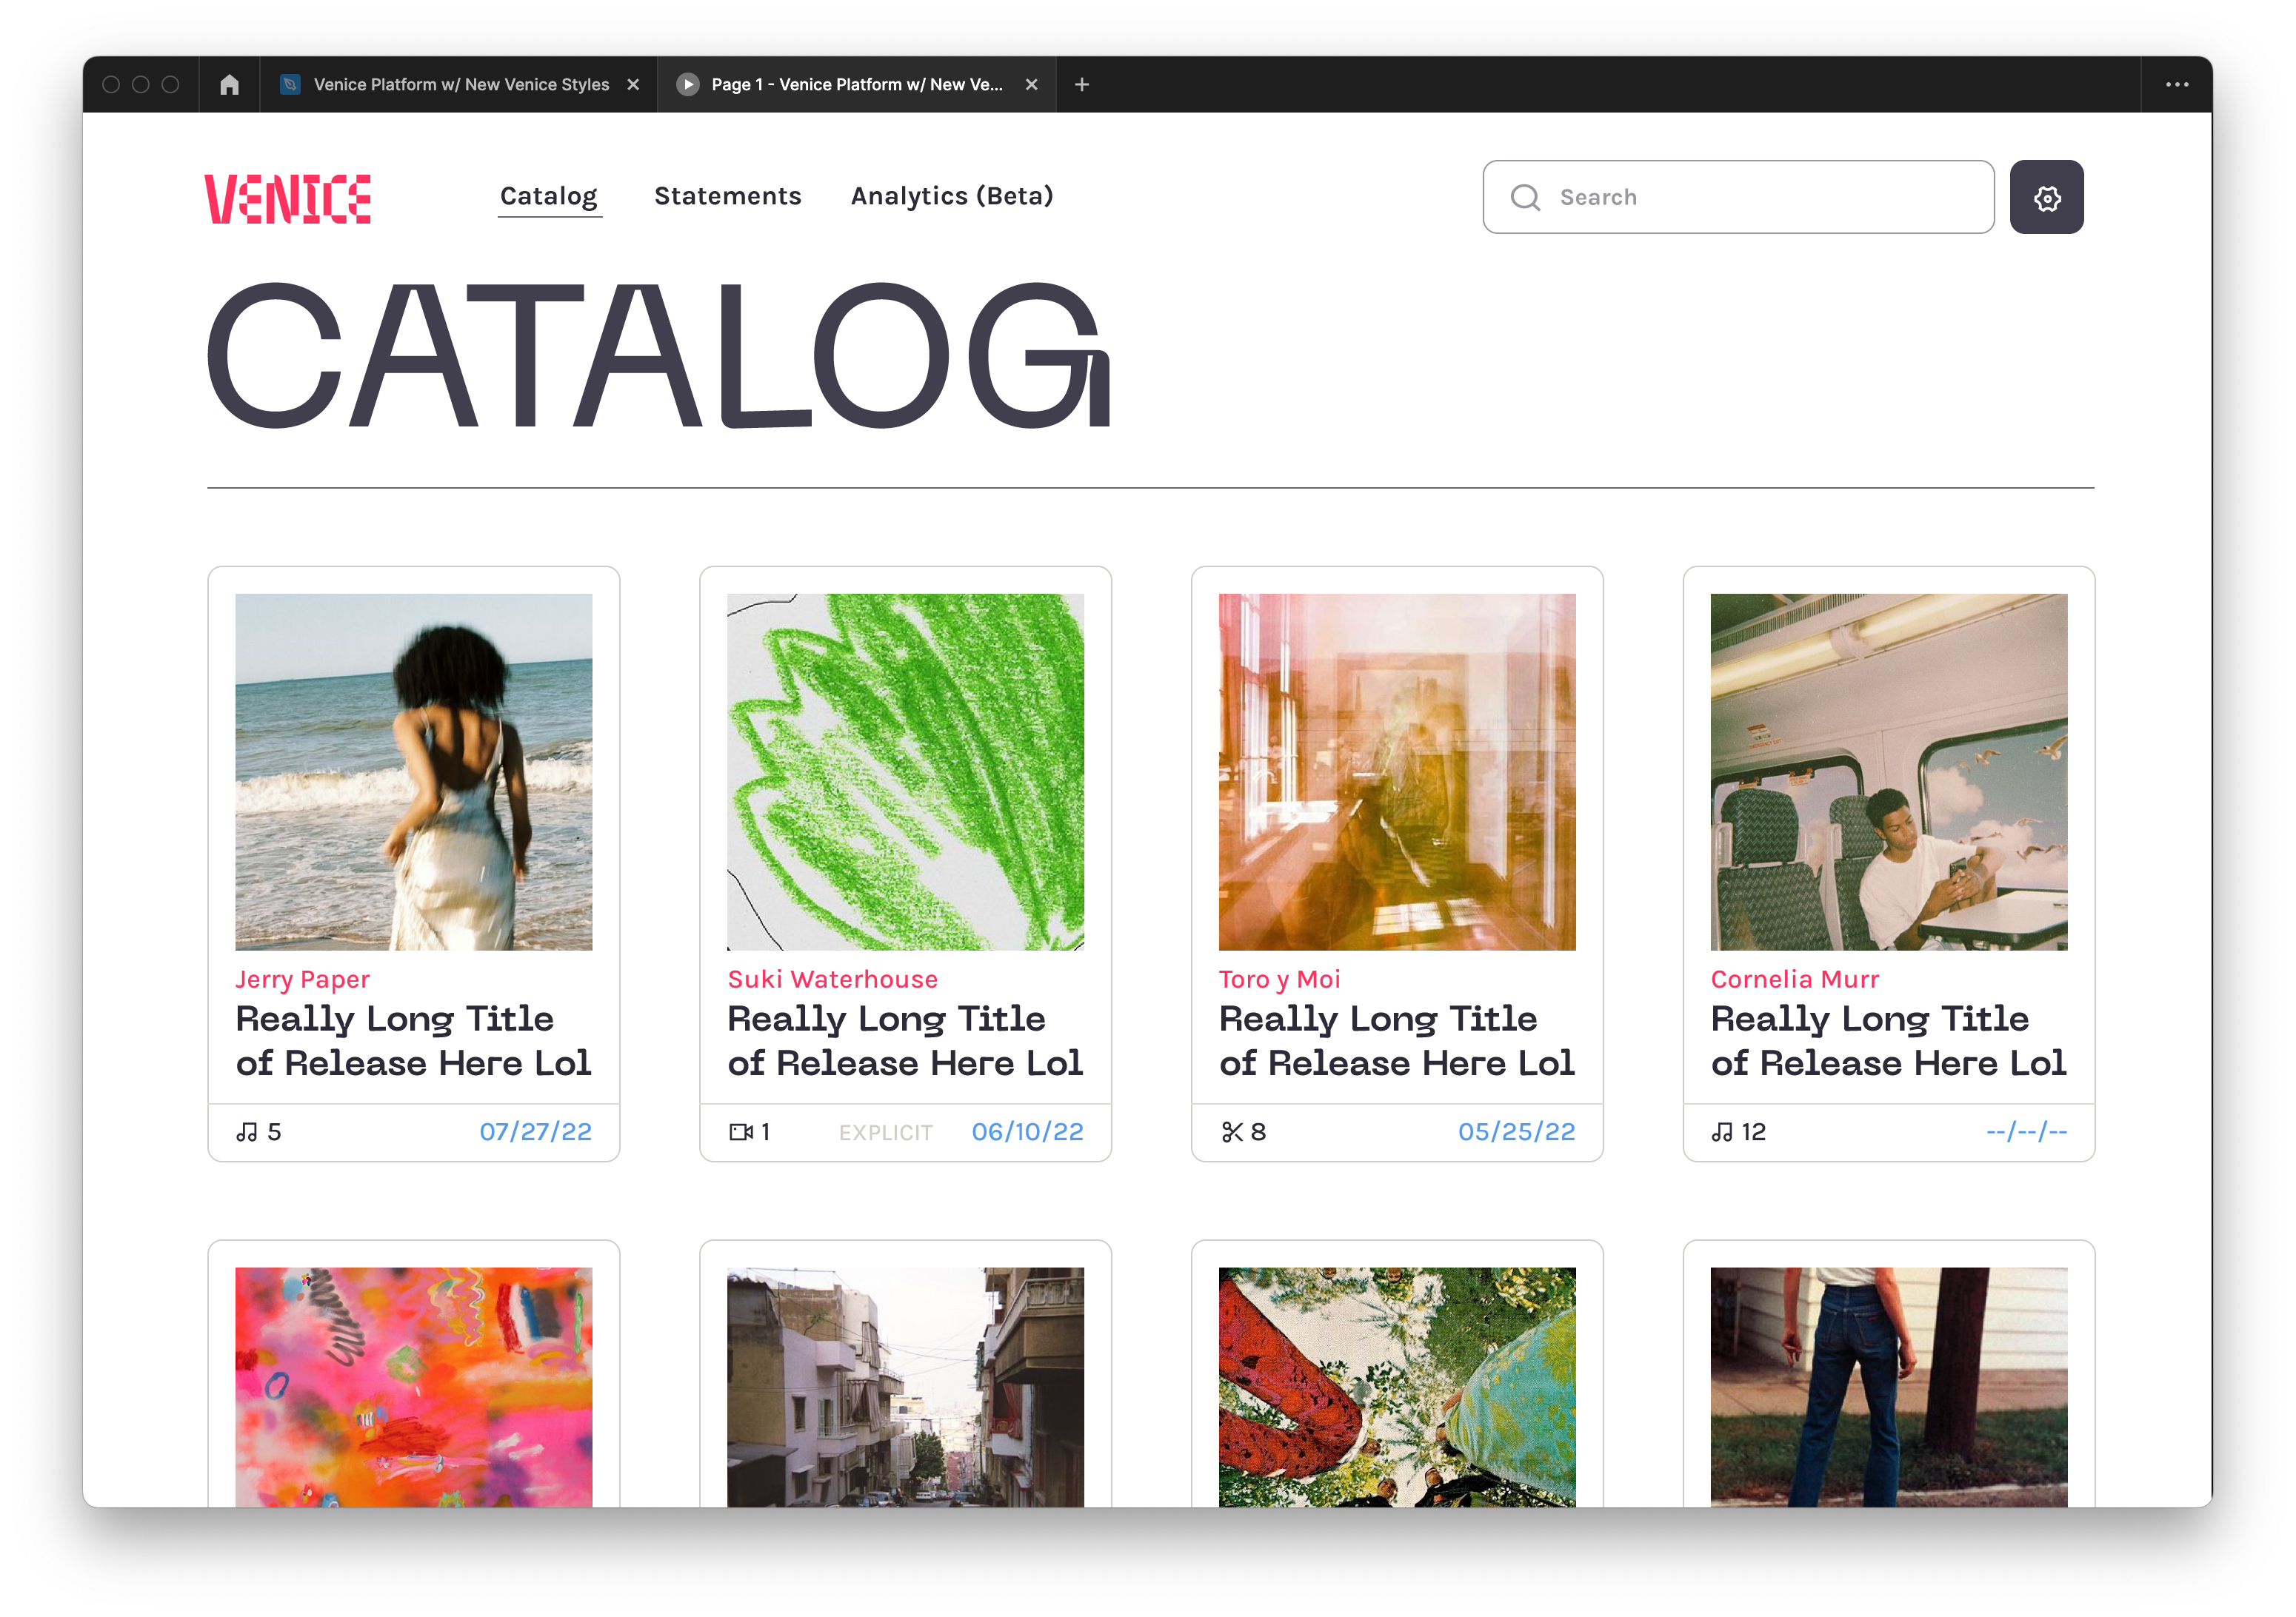Open Analytics (Beta)
This screenshot has height=1617, width=2296.
(952, 196)
